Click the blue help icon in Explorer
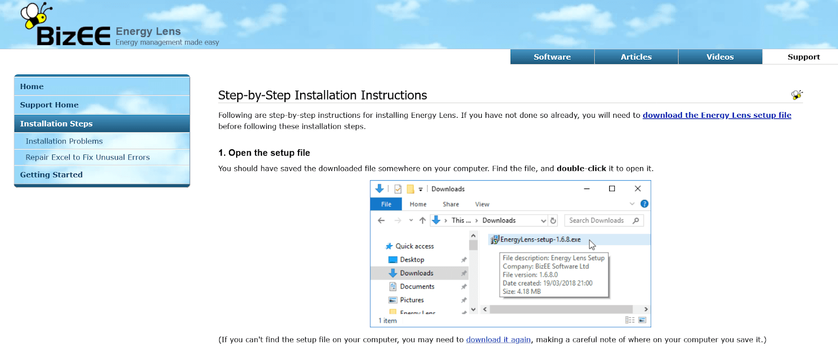 click(x=644, y=204)
